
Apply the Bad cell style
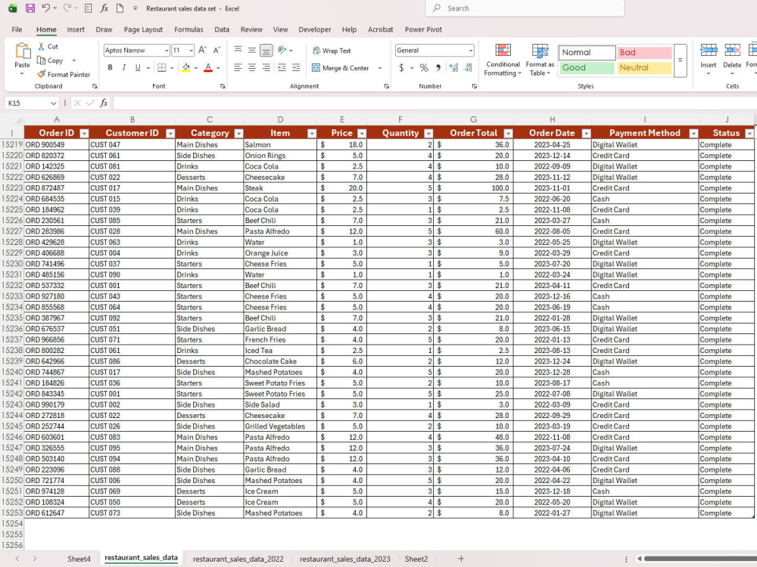point(644,52)
